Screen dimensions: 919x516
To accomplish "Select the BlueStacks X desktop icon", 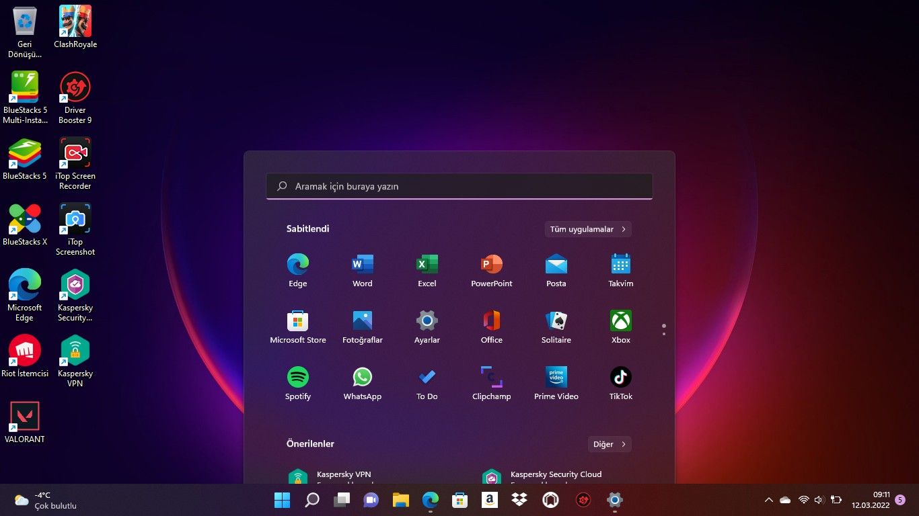I will point(25,225).
